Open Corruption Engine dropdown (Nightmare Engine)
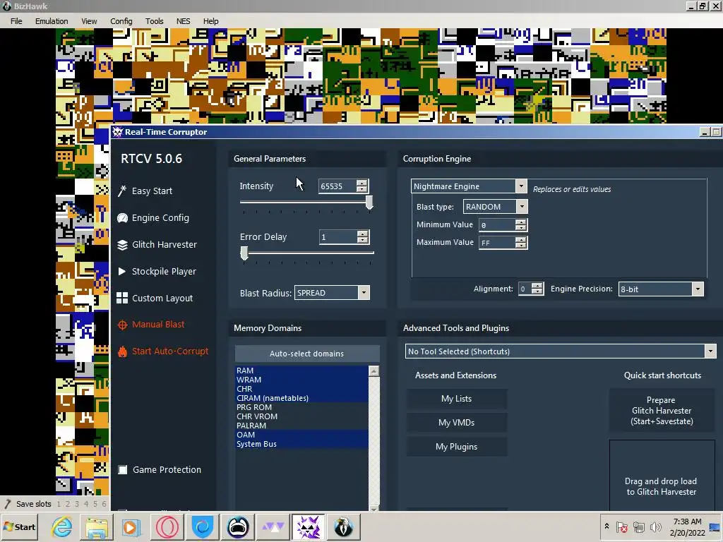Viewport: 723px width, 542px height. click(x=521, y=186)
